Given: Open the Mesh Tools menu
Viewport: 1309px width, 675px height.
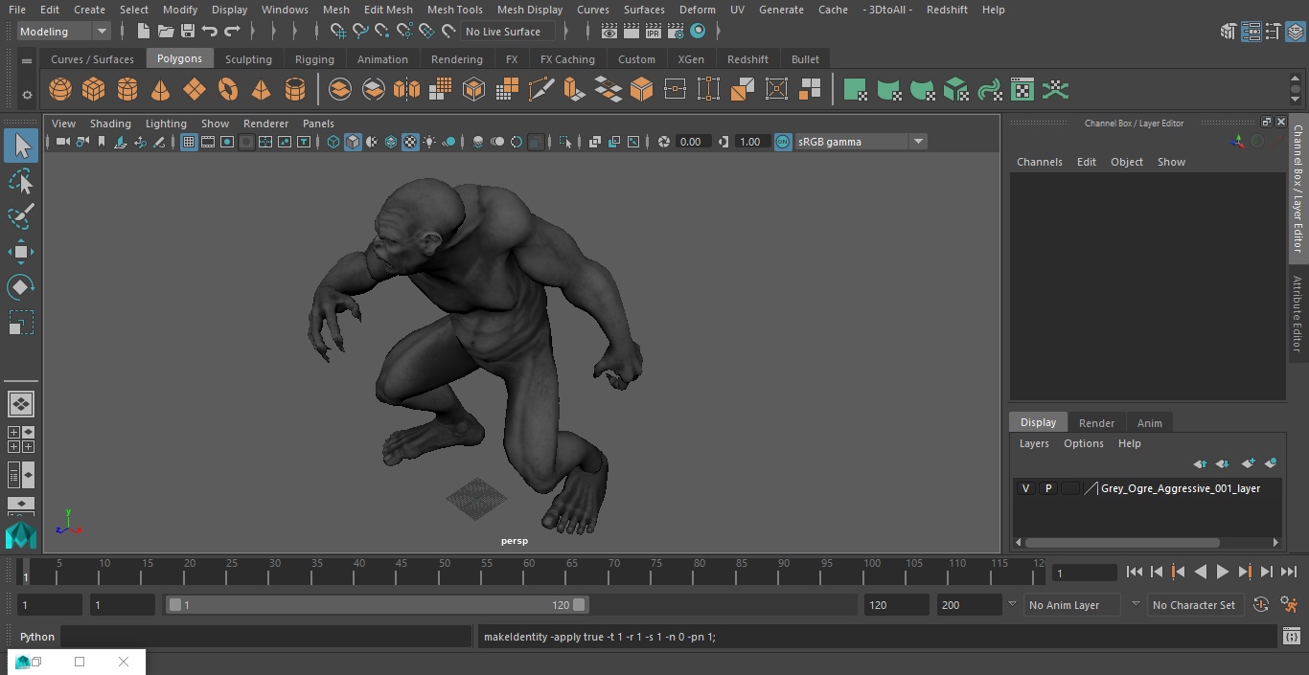Looking at the screenshot, I should click(455, 10).
